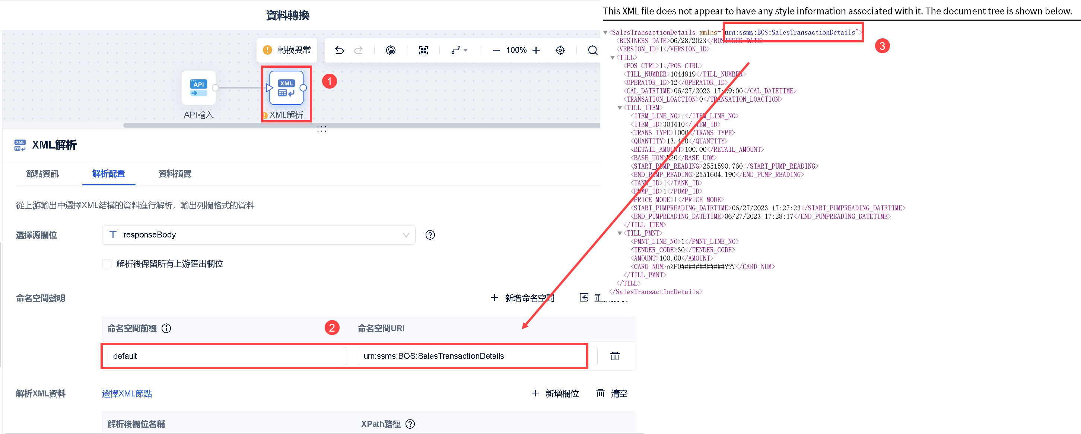Click the XPath路徑 help question icon
This screenshot has width=1081, height=434.
pyautogui.click(x=410, y=424)
